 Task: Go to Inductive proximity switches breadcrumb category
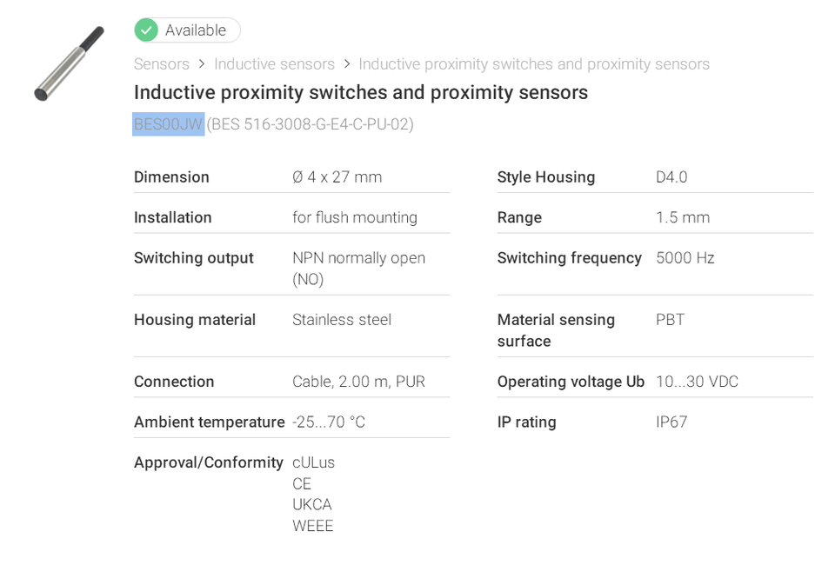534,63
